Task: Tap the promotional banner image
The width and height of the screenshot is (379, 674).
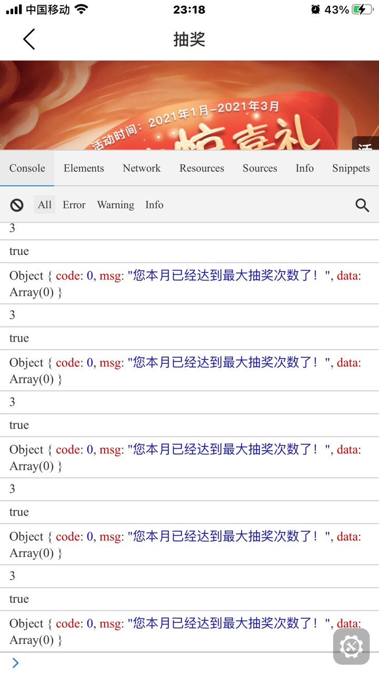Action: coord(189,105)
